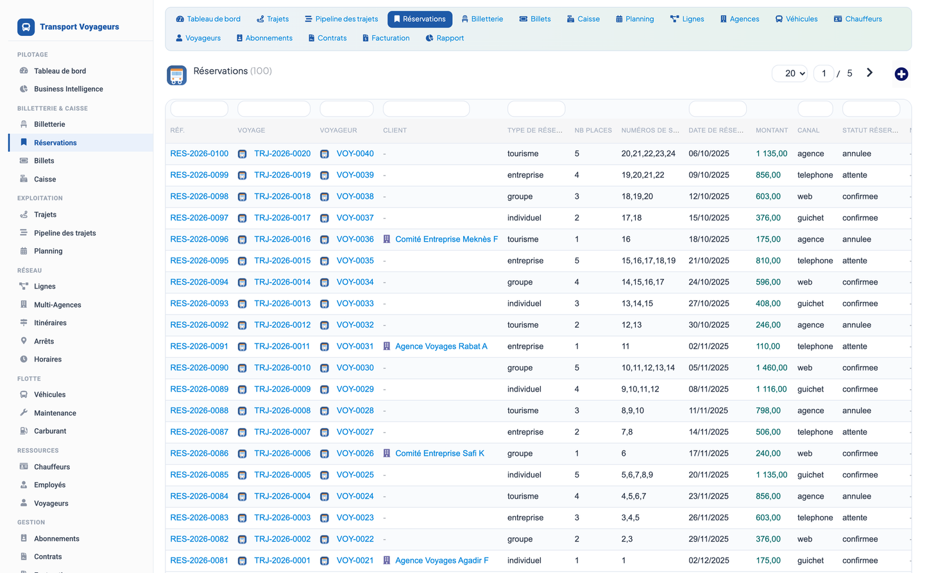Click the Horaires clock icon

click(x=24, y=360)
